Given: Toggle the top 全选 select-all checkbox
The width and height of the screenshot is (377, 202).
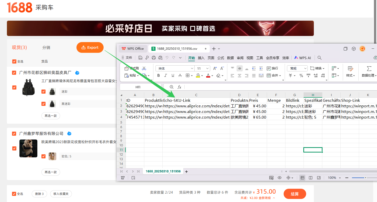Looking at the screenshot, I should click(14, 61).
